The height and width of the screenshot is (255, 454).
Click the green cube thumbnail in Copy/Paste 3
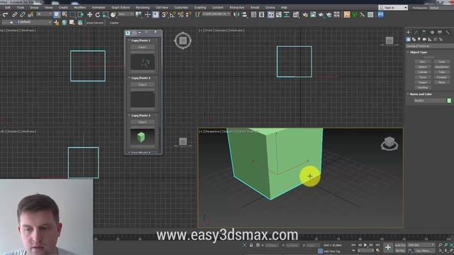(x=142, y=137)
